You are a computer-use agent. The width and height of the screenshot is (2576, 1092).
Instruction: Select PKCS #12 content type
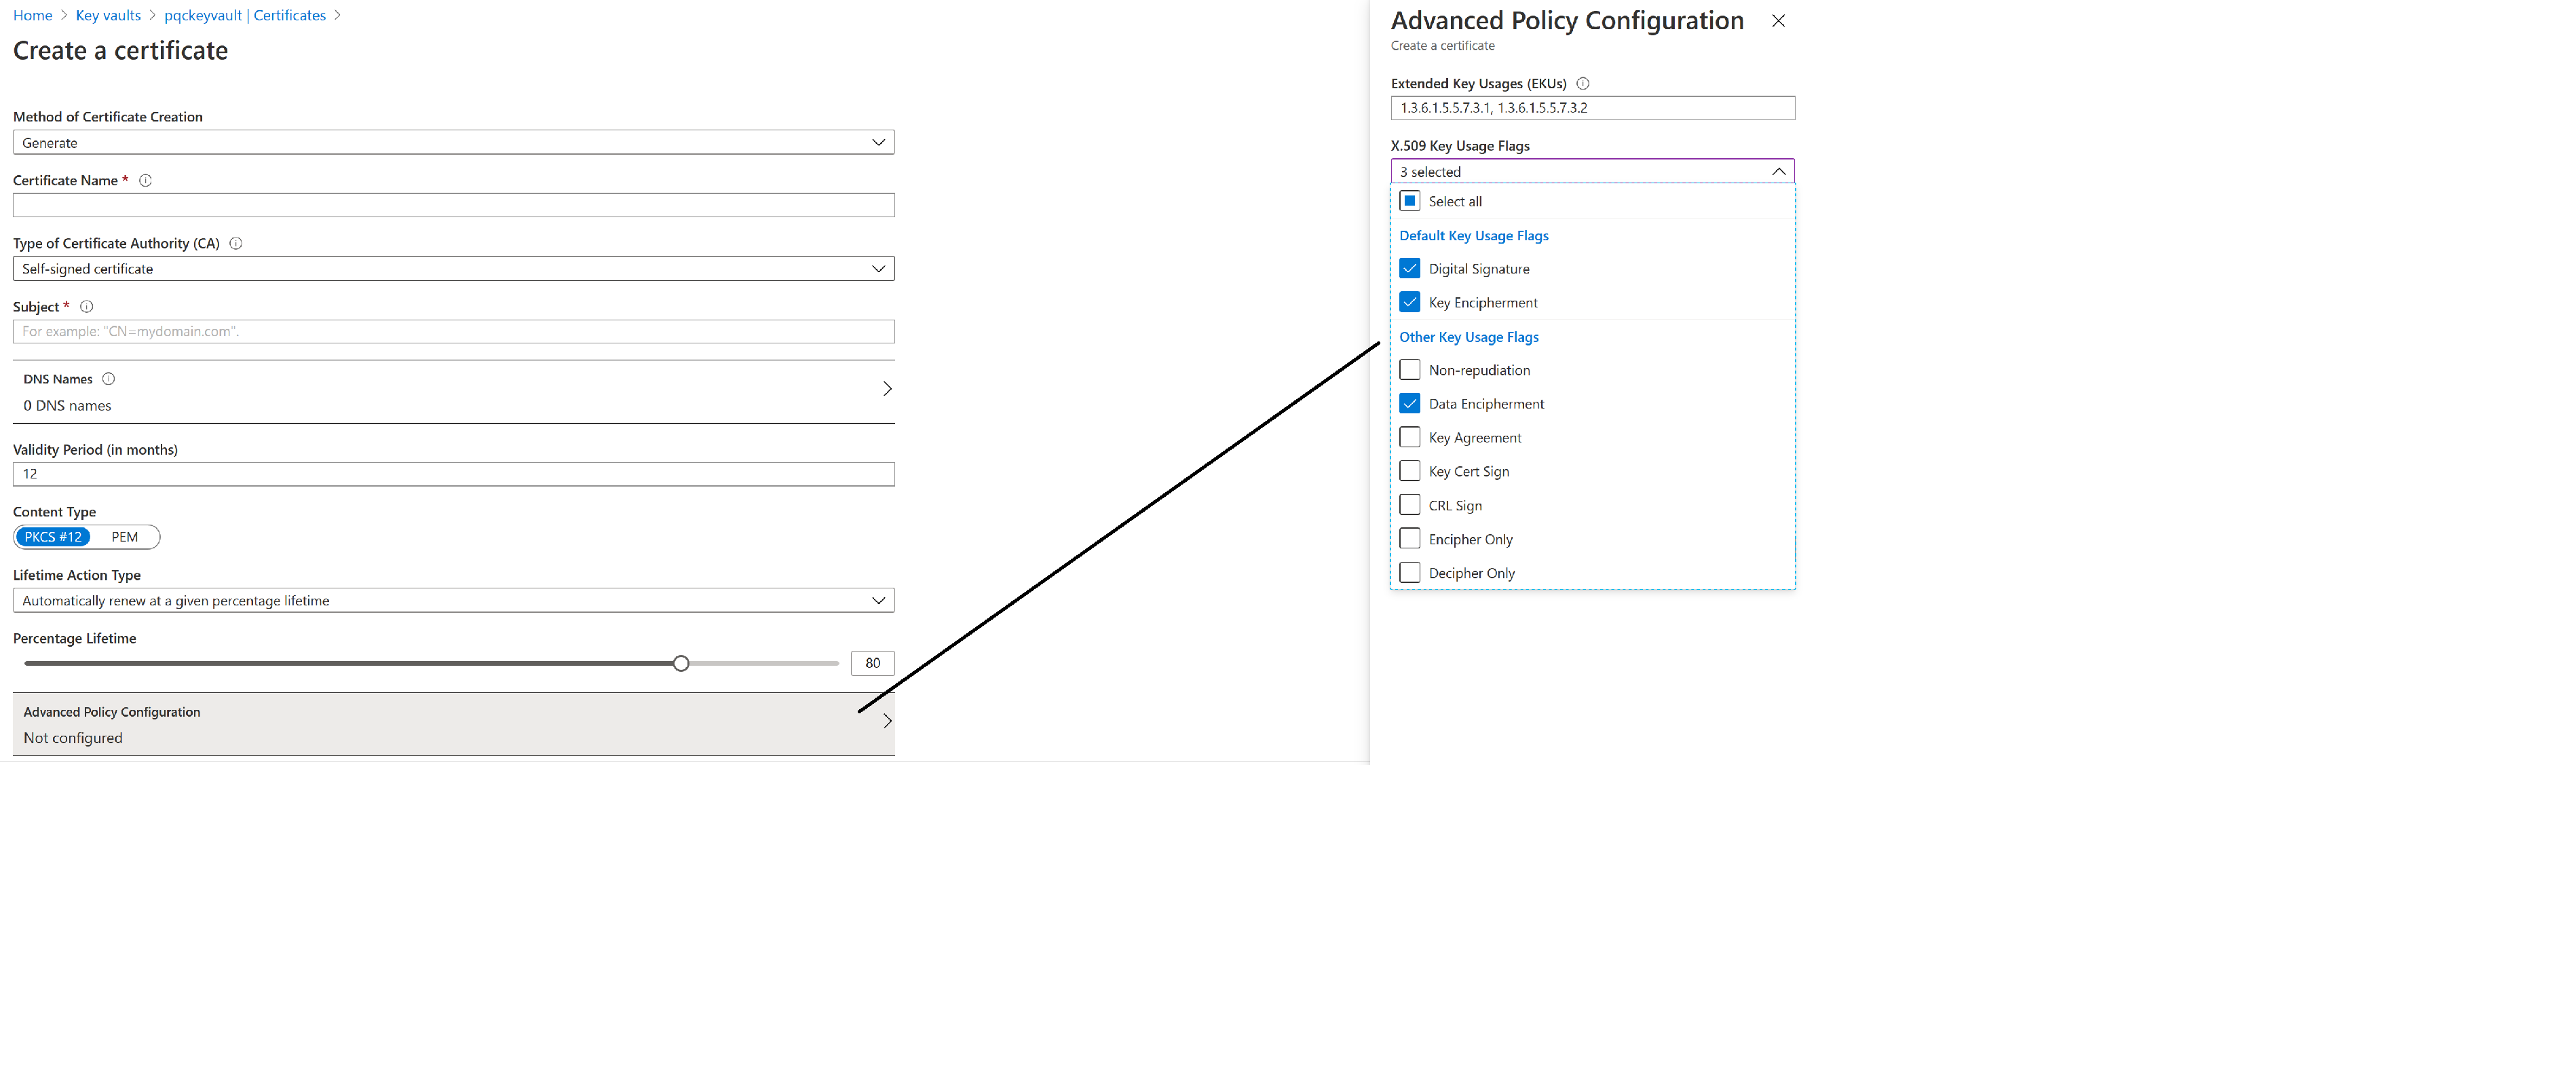tap(53, 537)
